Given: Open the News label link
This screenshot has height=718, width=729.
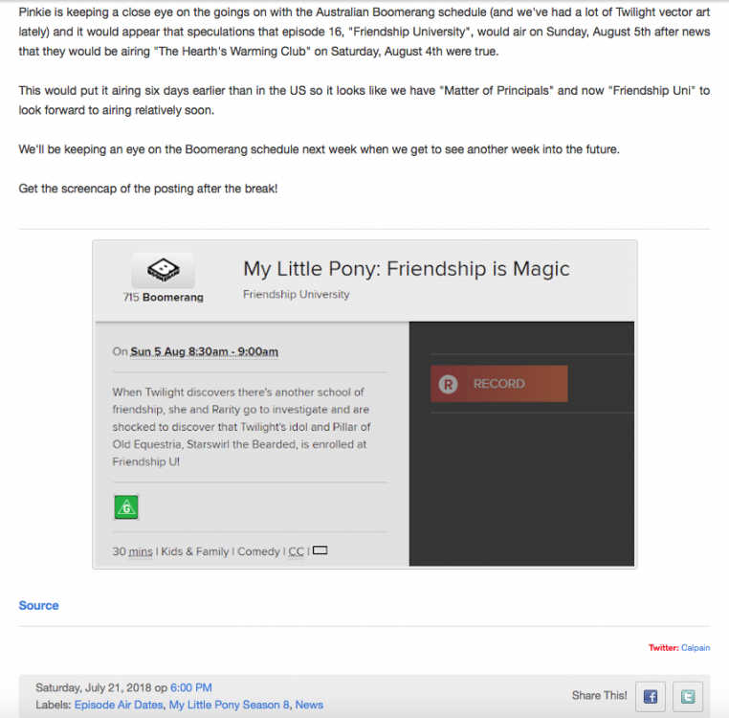Looking at the screenshot, I should [x=309, y=705].
